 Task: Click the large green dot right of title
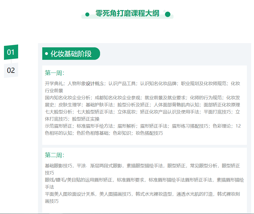coord(168,14)
